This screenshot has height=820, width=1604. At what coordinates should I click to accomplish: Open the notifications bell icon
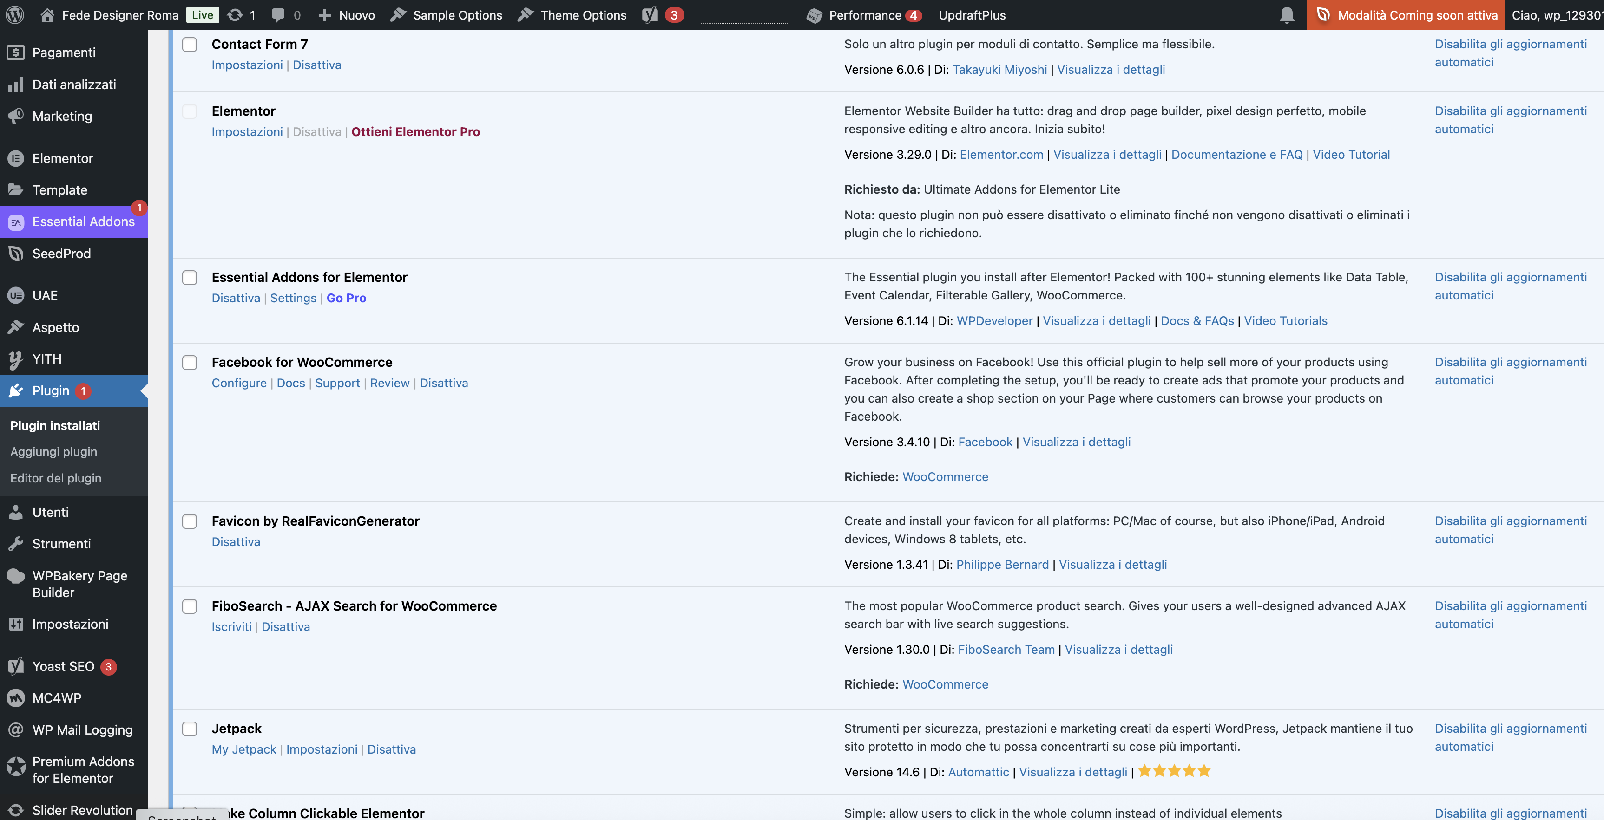1287,15
